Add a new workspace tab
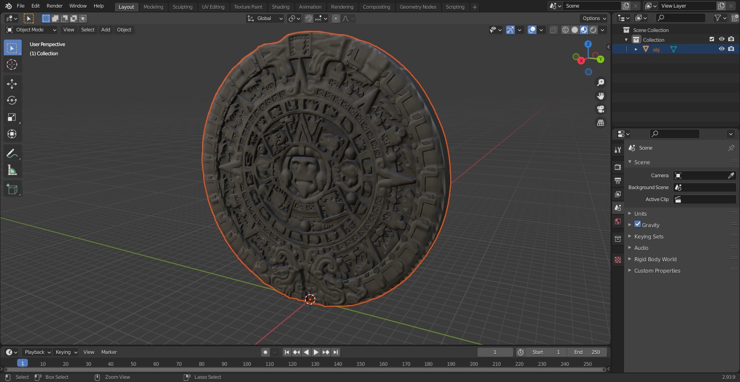The width and height of the screenshot is (740, 382). [475, 7]
